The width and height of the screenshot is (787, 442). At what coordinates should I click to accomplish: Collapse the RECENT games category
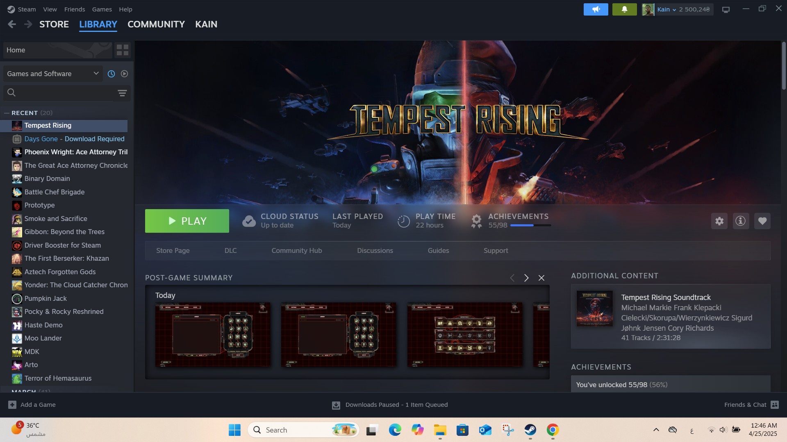pyautogui.click(x=6, y=113)
